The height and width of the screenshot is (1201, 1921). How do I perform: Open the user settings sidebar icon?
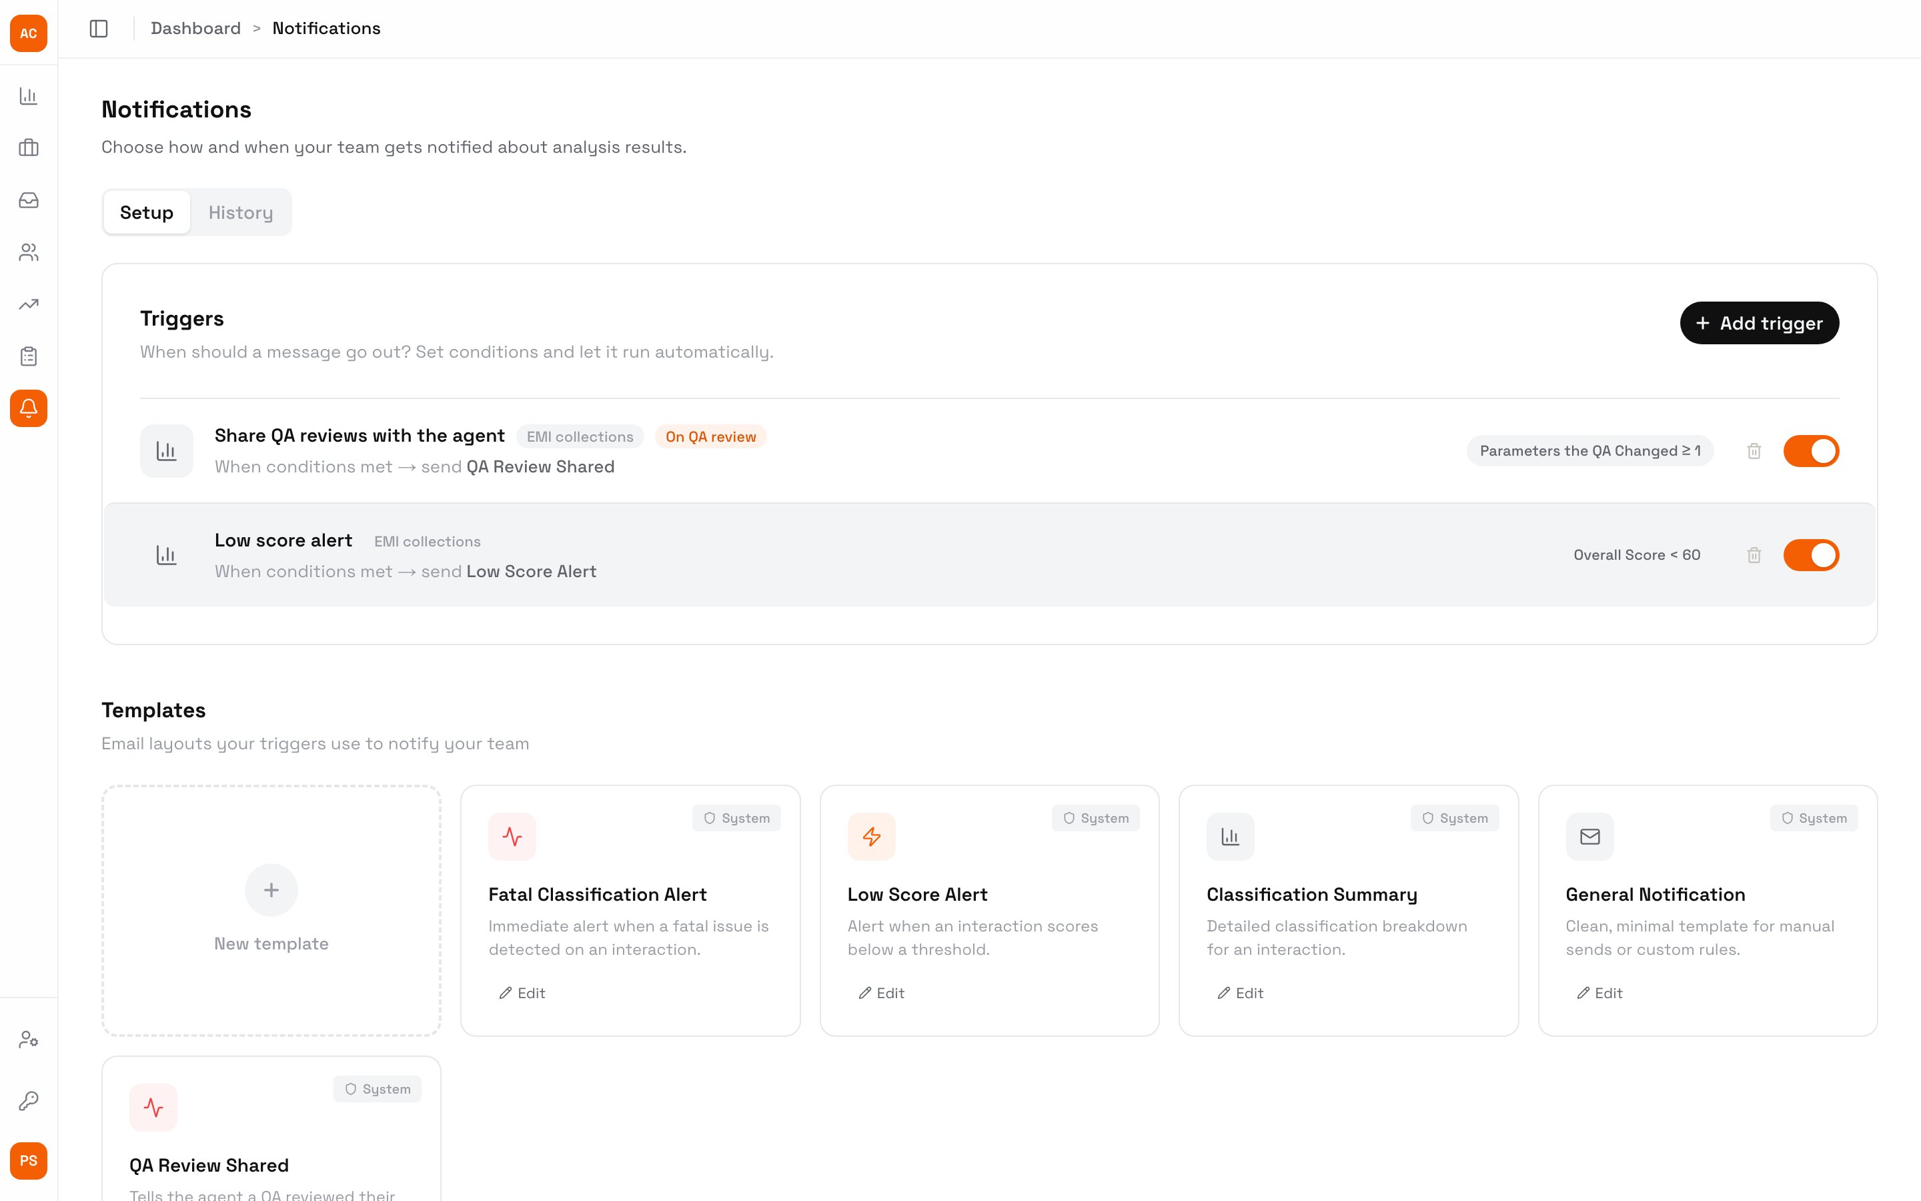pos(29,1040)
